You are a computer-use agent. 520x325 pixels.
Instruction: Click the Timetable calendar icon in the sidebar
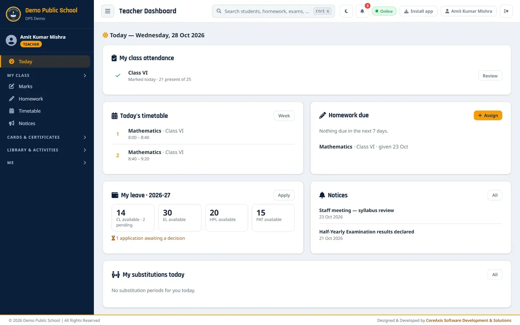pyautogui.click(x=12, y=111)
